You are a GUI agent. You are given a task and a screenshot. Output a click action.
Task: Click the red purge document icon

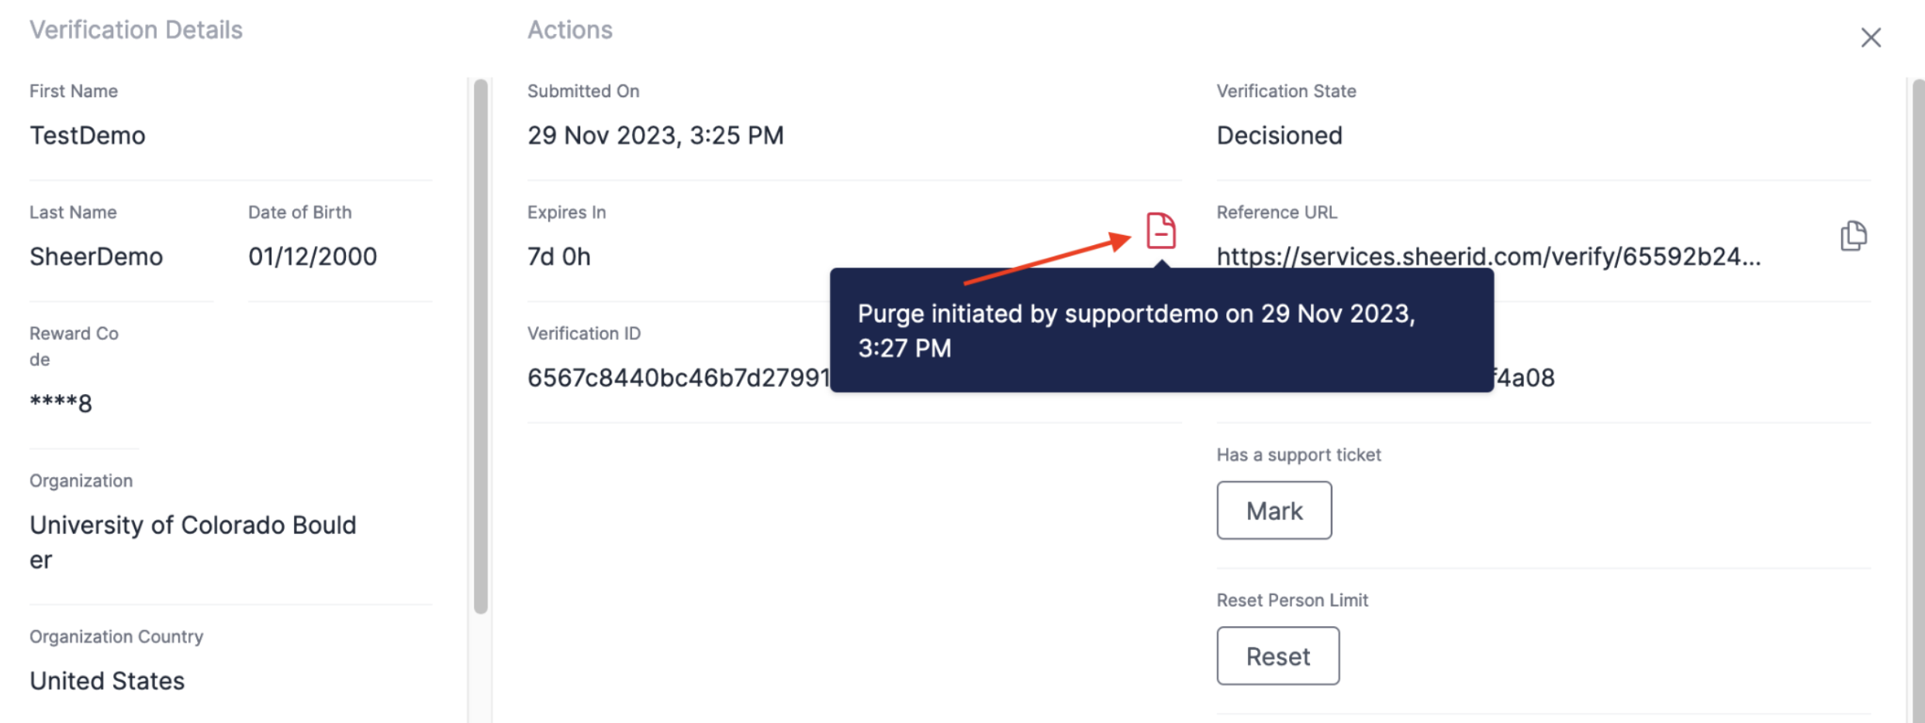point(1161,230)
